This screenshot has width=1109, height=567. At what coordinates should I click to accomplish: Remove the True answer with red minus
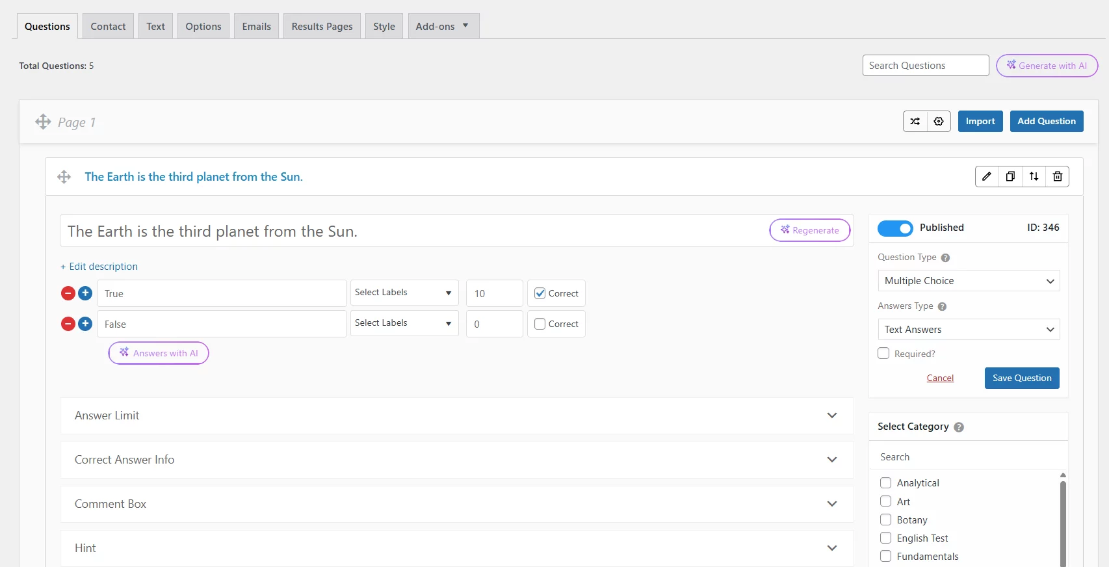click(68, 293)
